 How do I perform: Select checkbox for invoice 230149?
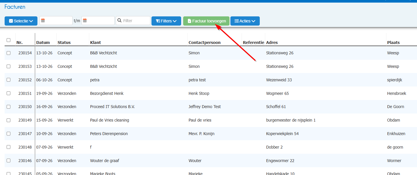point(8,120)
